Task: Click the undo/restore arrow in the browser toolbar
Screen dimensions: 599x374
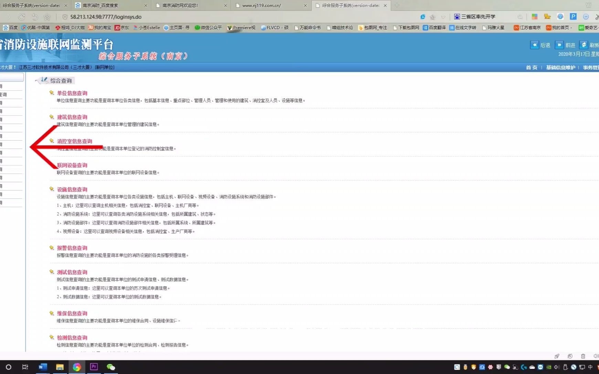Action: click(x=35, y=17)
